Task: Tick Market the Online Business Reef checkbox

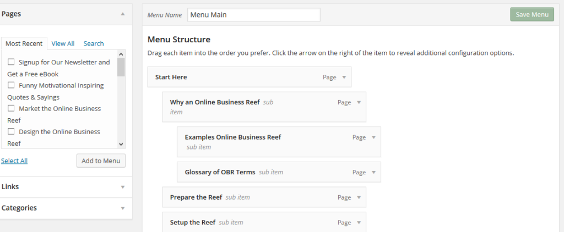Action: pos(11,108)
